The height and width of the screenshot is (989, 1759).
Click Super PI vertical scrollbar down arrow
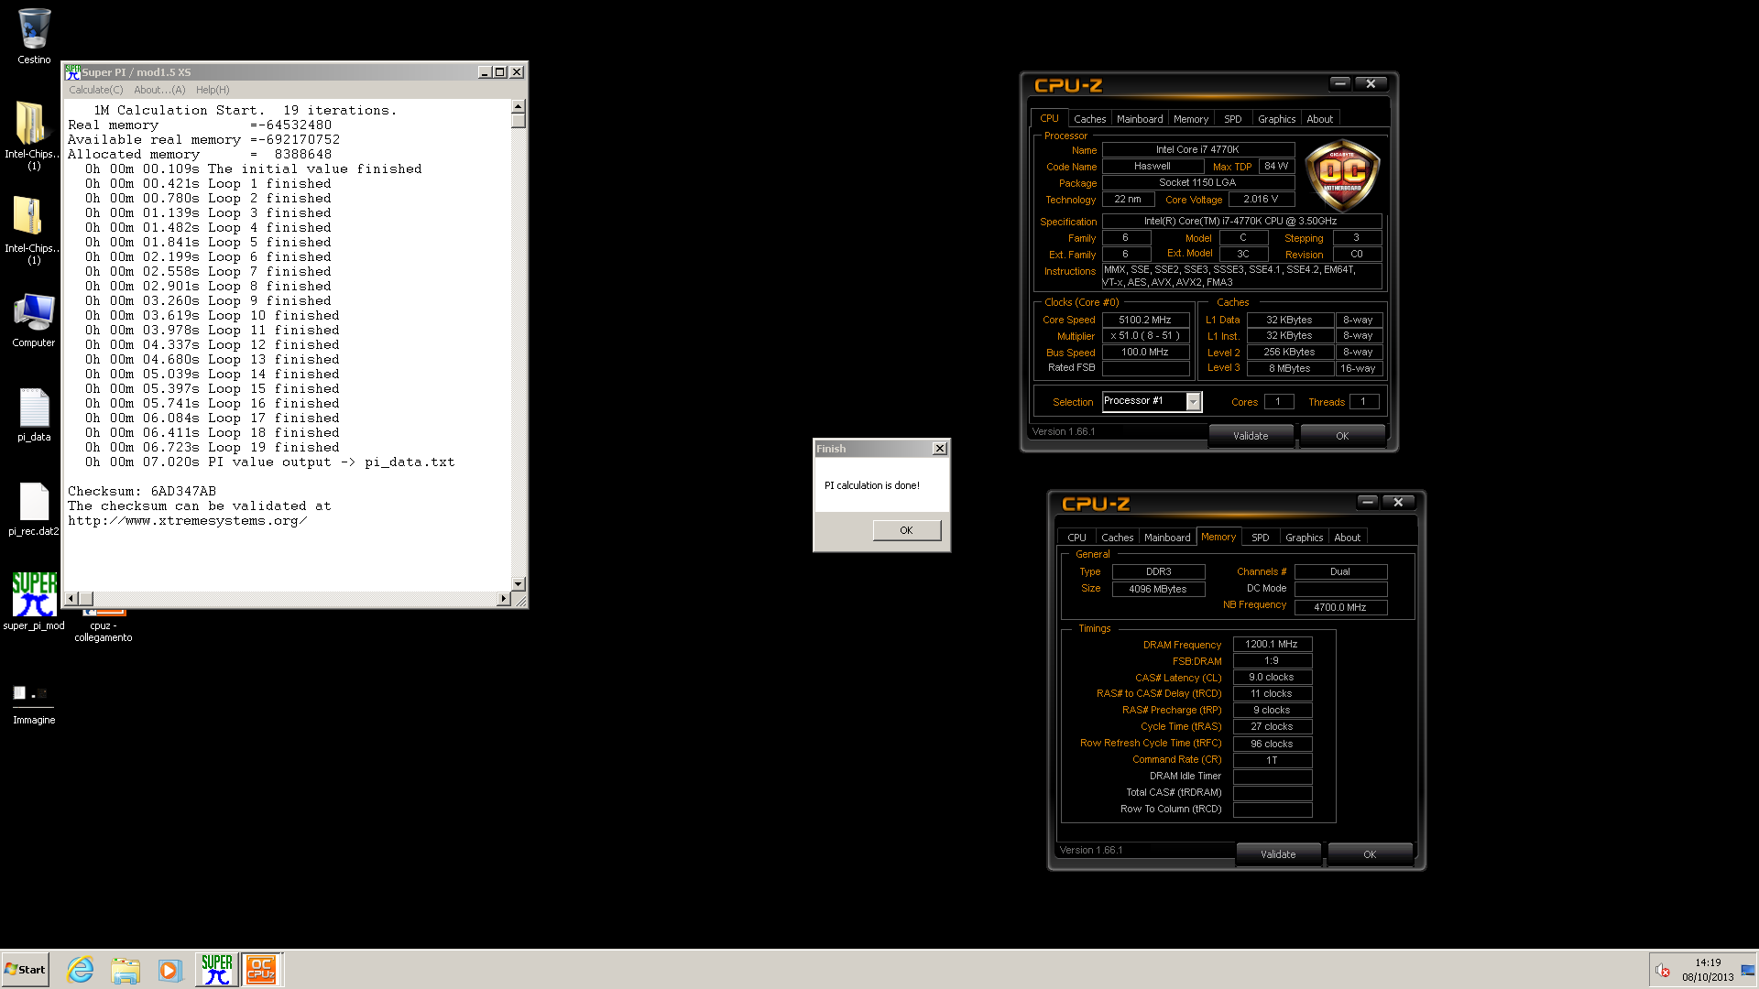coord(519,583)
